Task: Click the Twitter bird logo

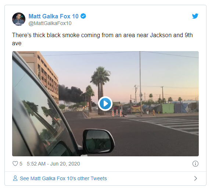Action: 195,16
